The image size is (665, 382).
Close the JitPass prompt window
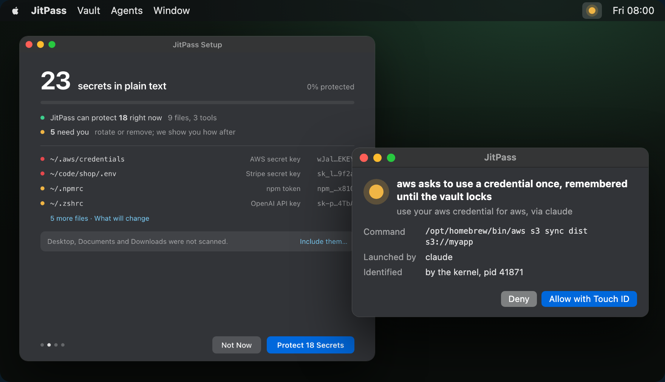pyautogui.click(x=364, y=158)
